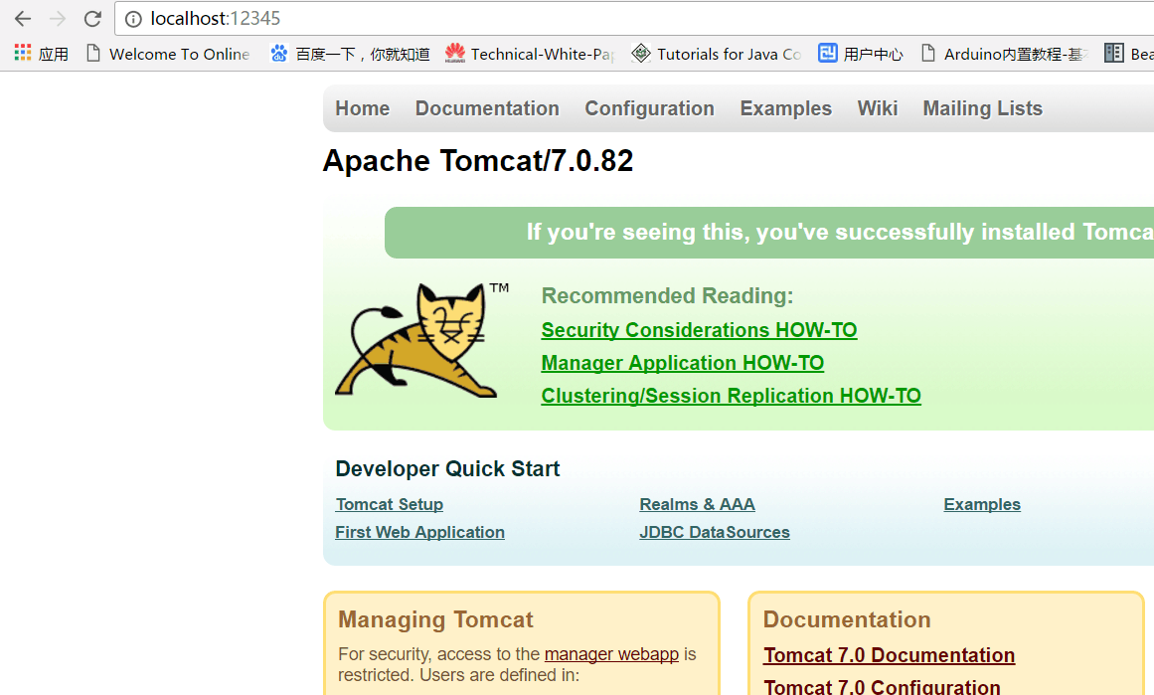Viewport: 1154px width, 695px height.
Task: Click the Welcome To Online page icon
Action: tap(93, 53)
